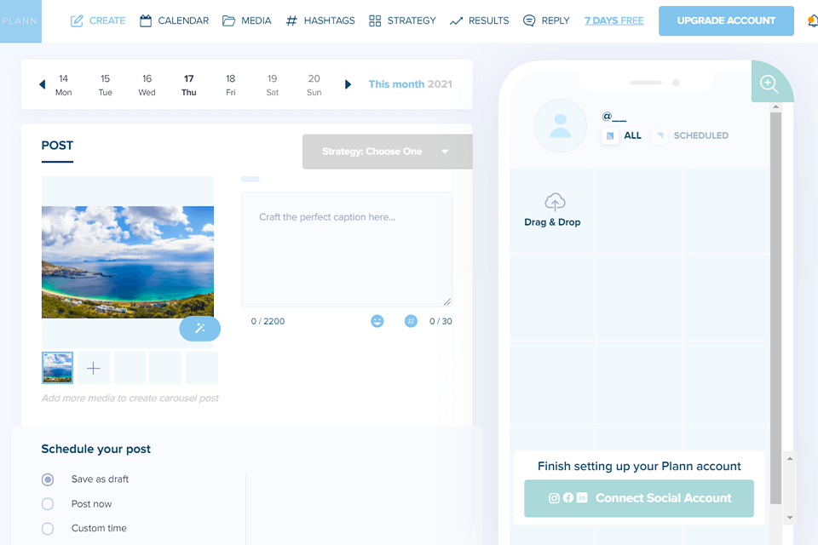Open the Strategy section
Image resolution: width=818 pixels, height=545 pixels.
pos(402,20)
